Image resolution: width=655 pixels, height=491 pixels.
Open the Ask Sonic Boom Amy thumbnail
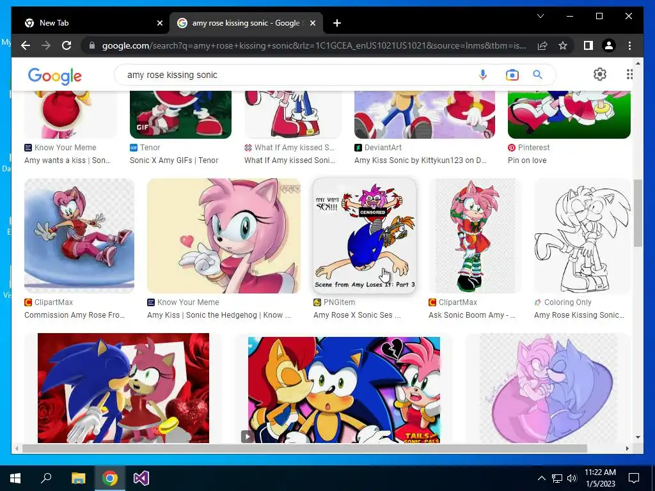pos(475,235)
